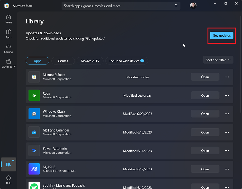Viewport: 242px width, 189px height.
Task: Click the Xbox app icon
Action: point(34,95)
